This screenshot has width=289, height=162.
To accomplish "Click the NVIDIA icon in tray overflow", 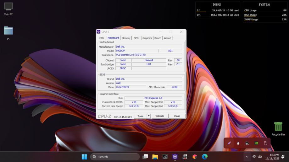I will pyautogui.click(x=256, y=143).
